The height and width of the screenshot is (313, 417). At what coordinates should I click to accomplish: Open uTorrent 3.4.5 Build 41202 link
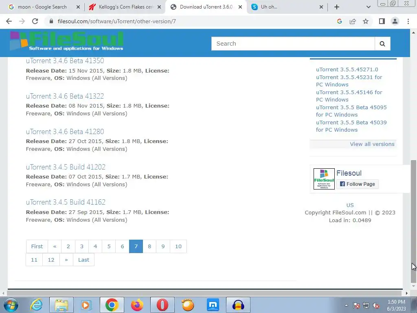click(x=66, y=167)
